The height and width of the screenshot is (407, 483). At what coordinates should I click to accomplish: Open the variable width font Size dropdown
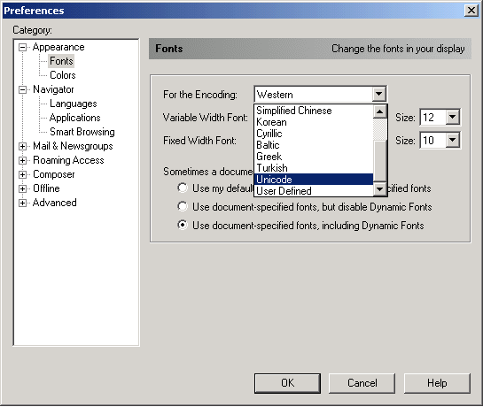(453, 117)
